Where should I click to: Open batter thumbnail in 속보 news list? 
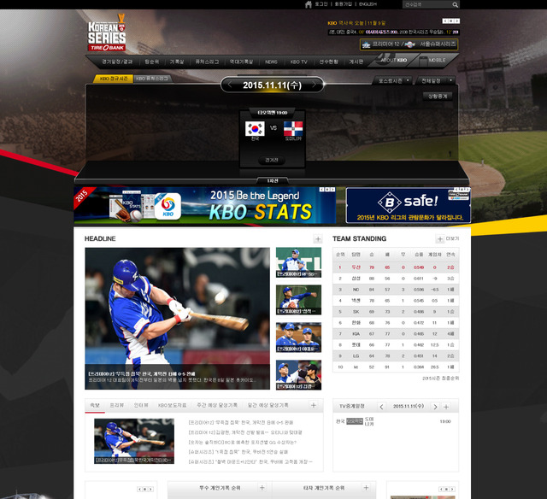(x=134, y=441)
